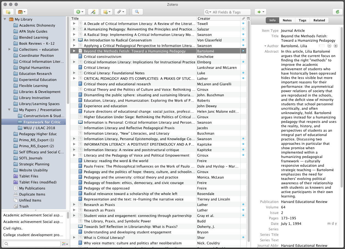Collapse the My Library tree
This screenshot has width=345, height=249.
pos(5,19)
